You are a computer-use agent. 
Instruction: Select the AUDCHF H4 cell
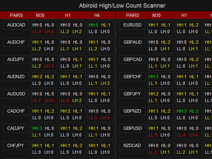101,45
